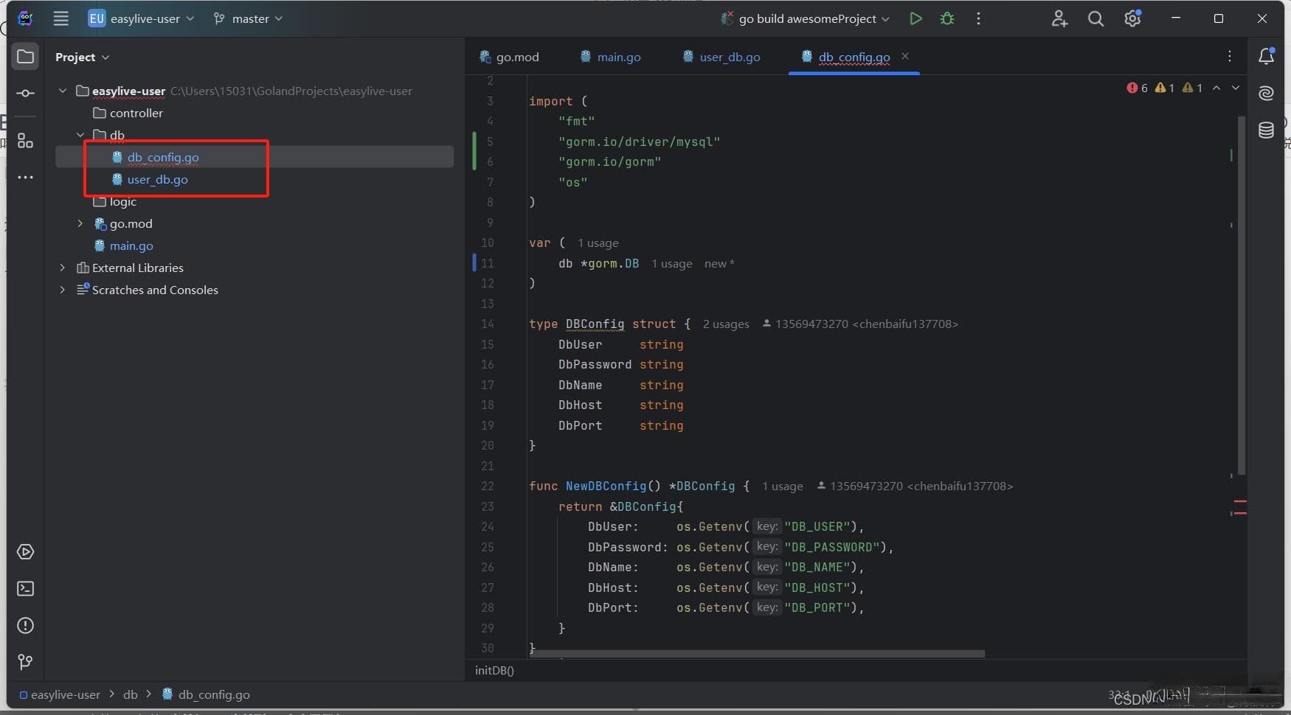Image resolution: width=1291 pixels, height=715 pixels.
Task: Click the DbPassword field on line 16
Action: click(x=595, y=364)
